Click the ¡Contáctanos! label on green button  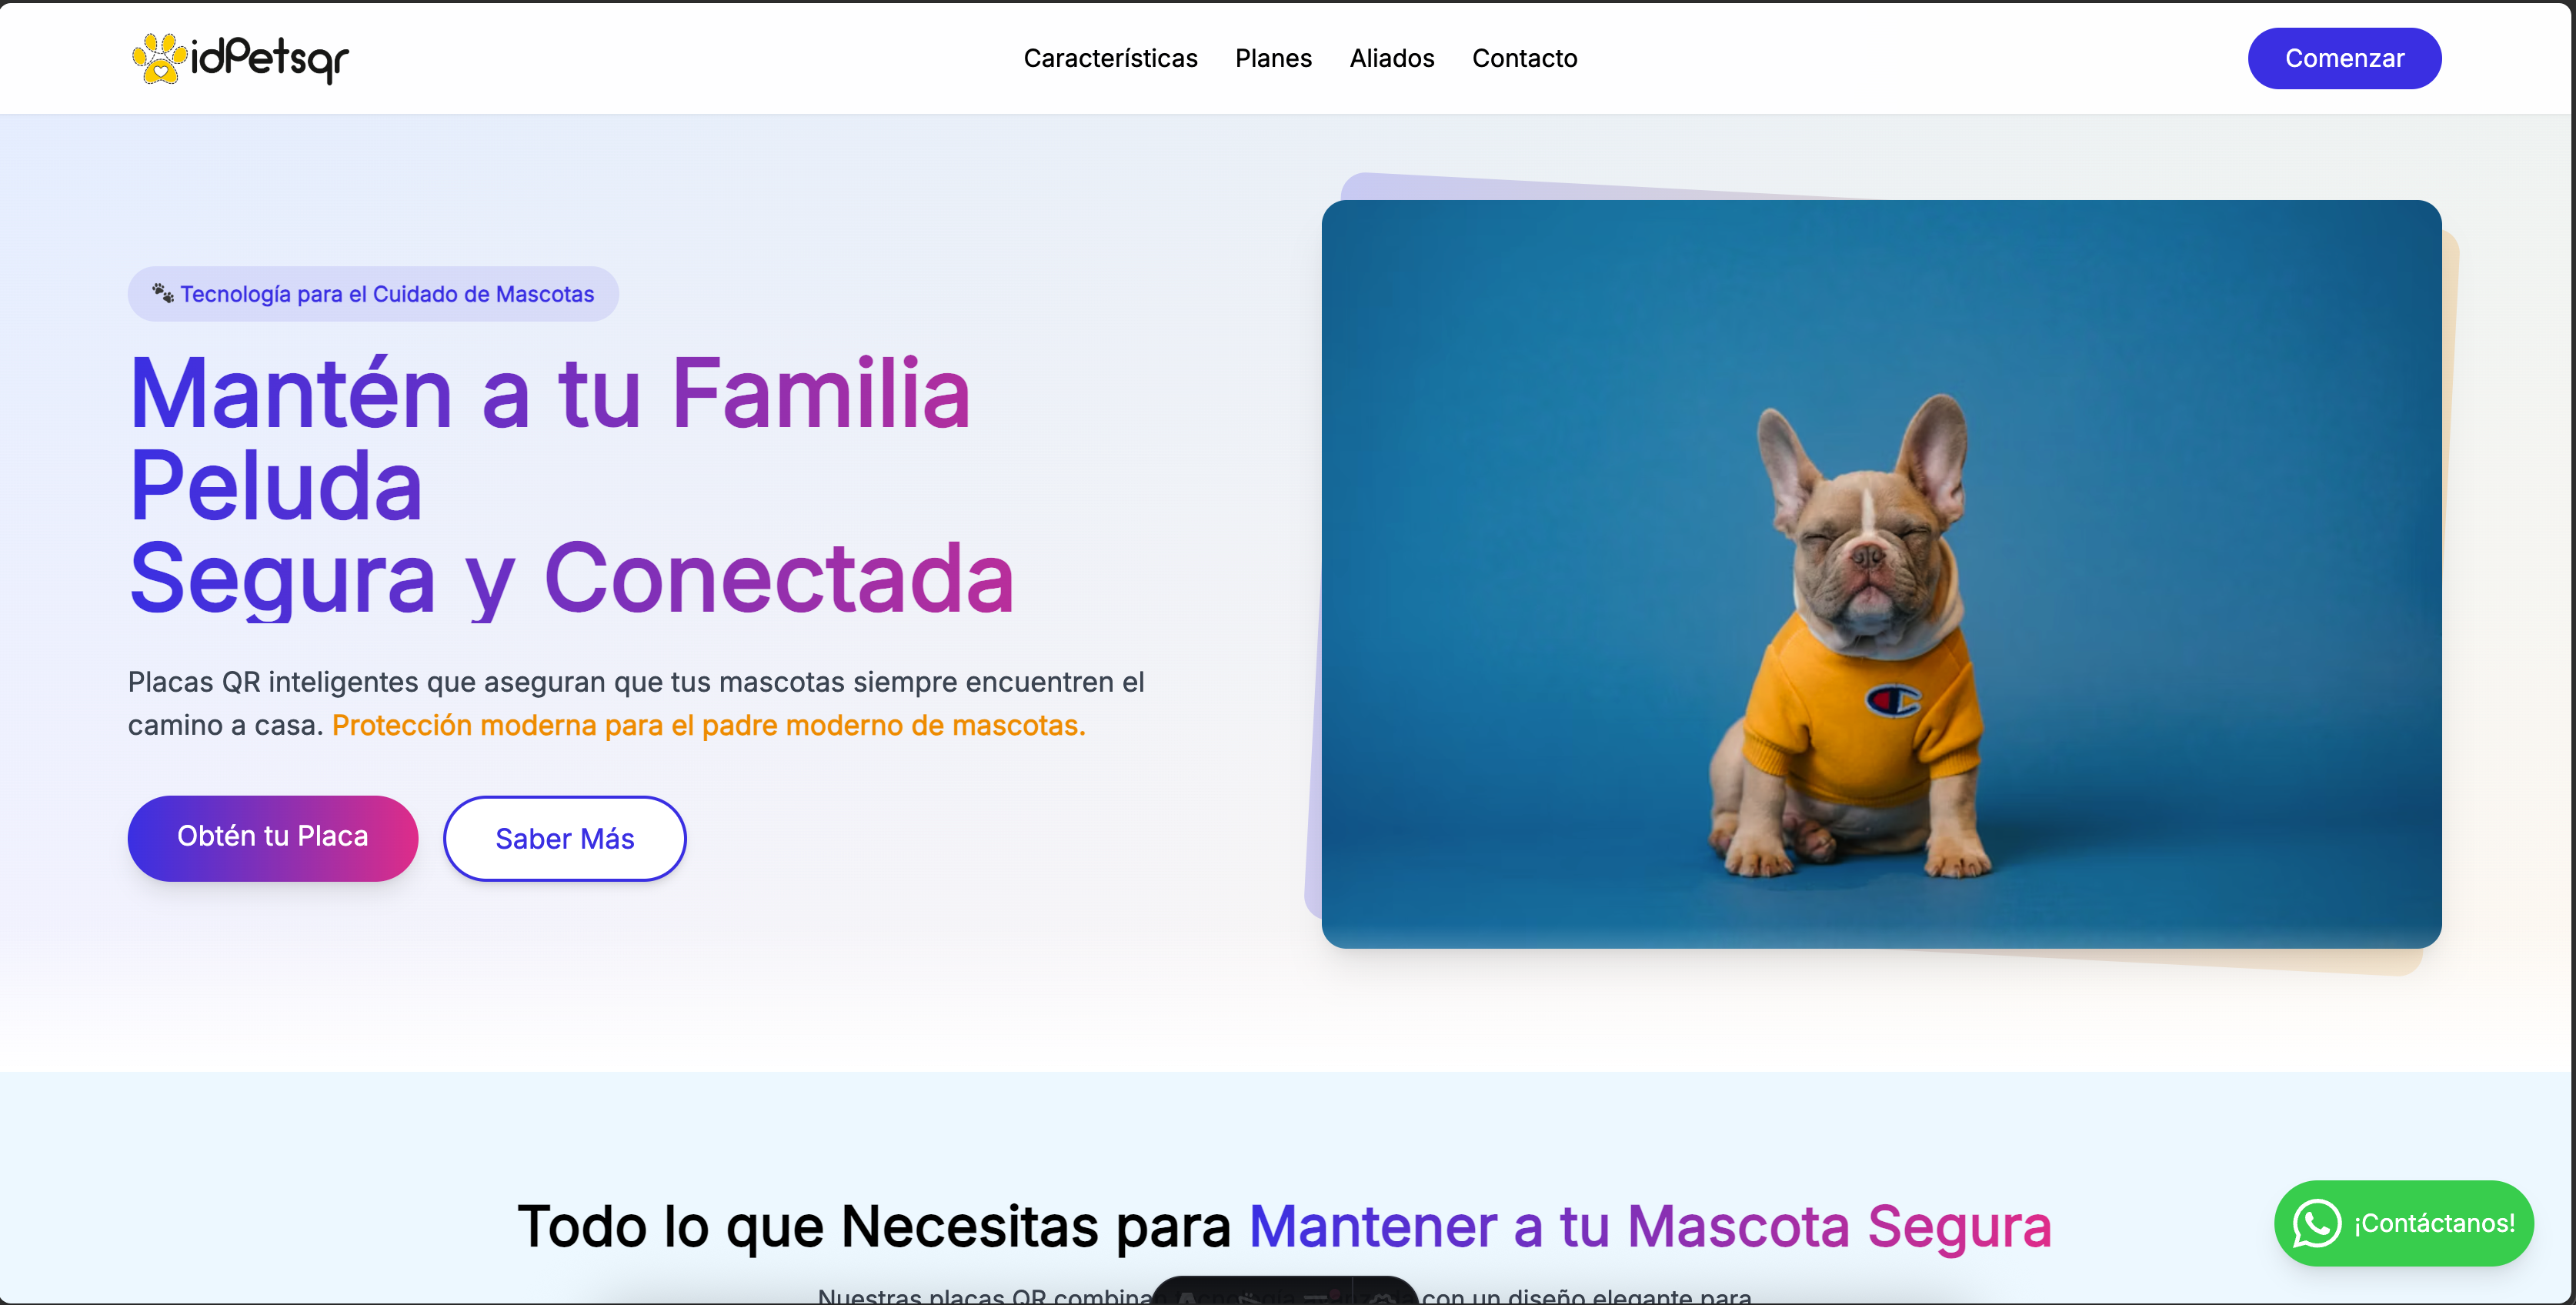(x=2434, y=1223)
